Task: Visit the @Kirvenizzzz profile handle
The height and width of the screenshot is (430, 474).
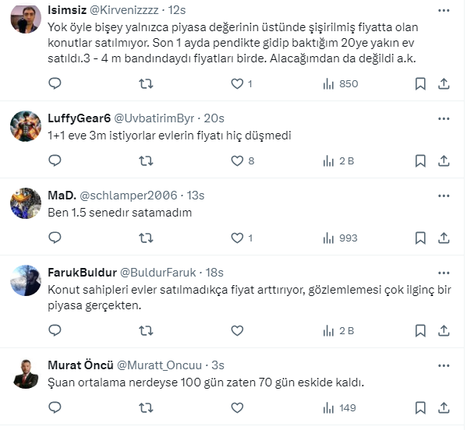Action: 117,9
